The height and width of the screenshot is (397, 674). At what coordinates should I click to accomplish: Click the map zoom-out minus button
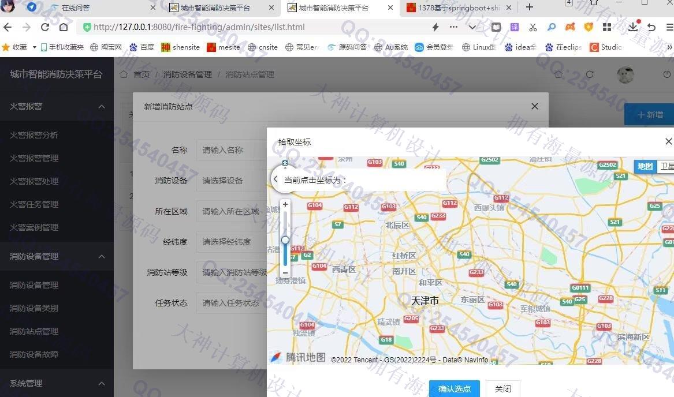point(285,272)
